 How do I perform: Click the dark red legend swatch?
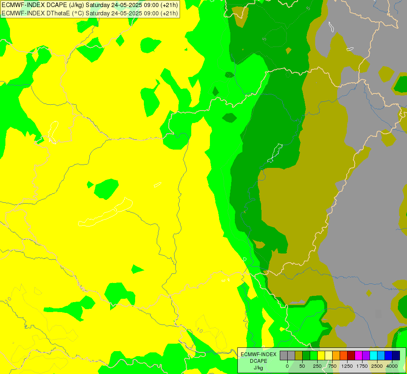click(351, 356)
